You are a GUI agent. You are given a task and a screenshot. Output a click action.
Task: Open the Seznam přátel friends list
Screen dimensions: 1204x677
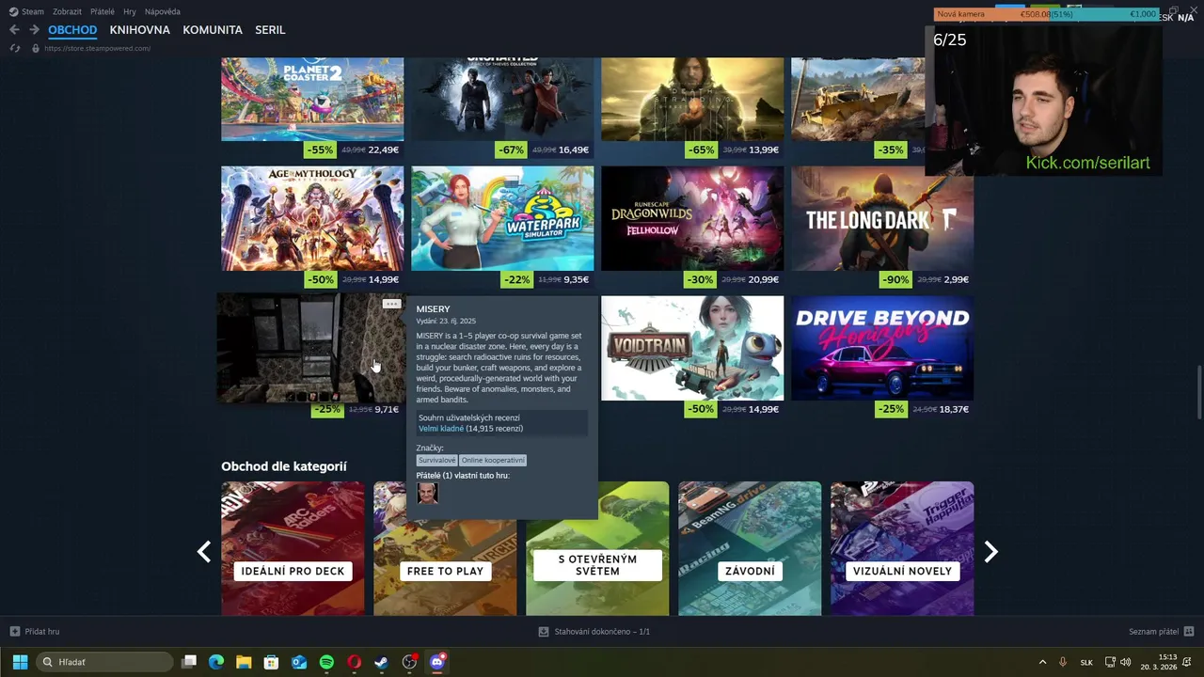click(x=1162, y=632)
